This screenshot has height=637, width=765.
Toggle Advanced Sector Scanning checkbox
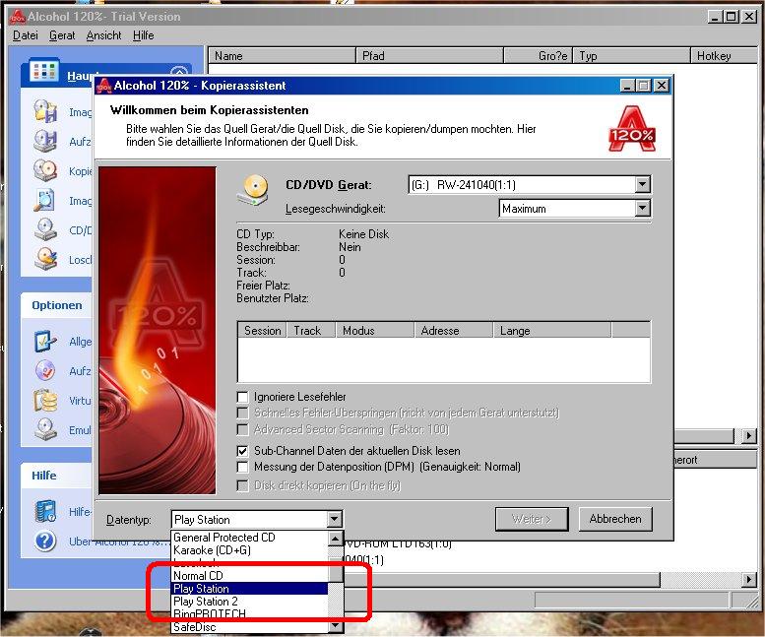pyautogui.click(x=242, y=429)
